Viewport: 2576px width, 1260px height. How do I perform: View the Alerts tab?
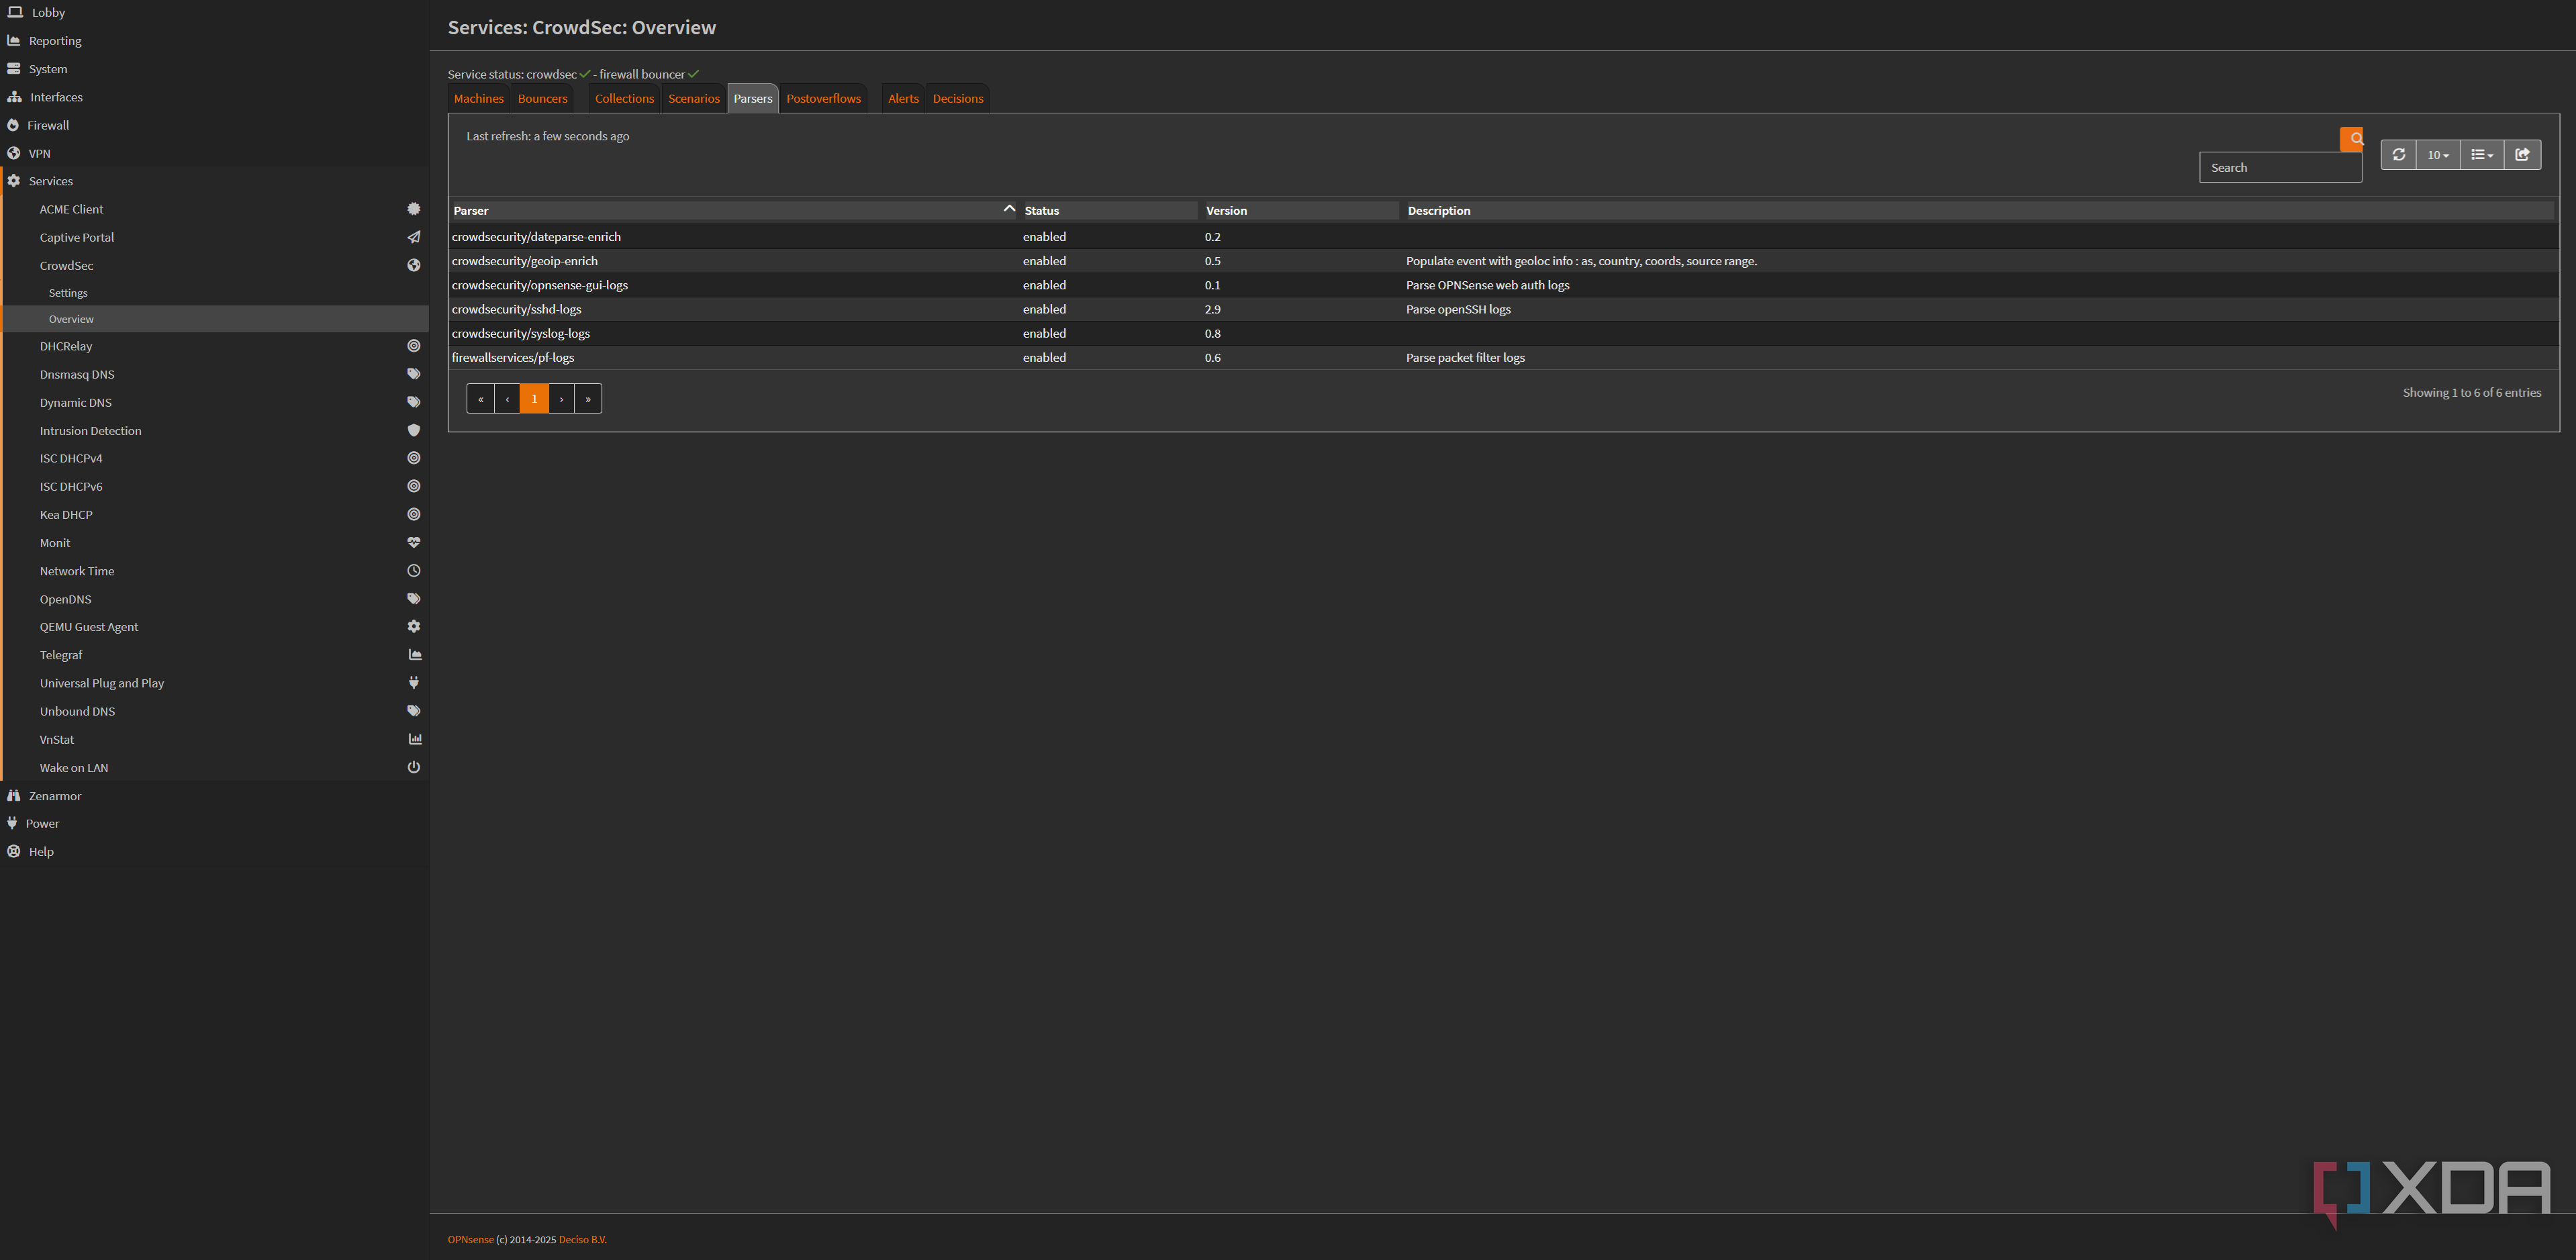(903, 99)
